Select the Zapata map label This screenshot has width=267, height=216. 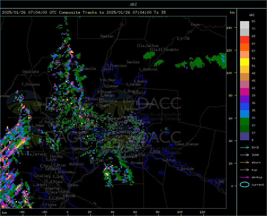pyautogui.click(x=73, y=185)
